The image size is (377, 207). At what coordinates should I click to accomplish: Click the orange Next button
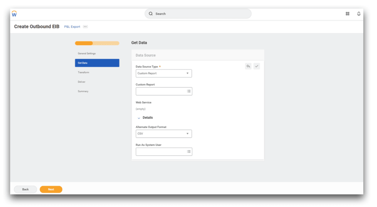tap(51, 189)
